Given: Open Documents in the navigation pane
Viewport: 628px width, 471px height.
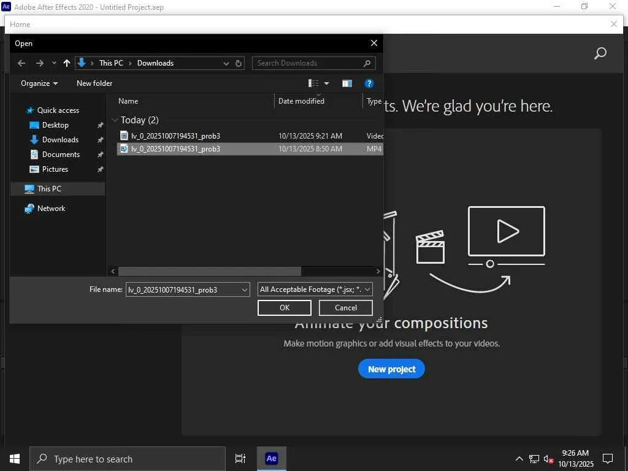Looking at the screenshot, I should [x=61, y=155].
